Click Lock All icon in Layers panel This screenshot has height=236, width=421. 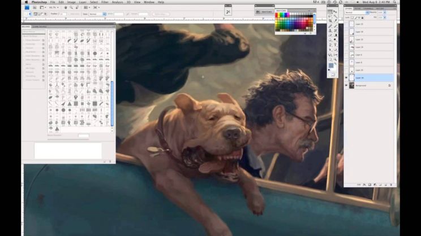pyautogui.click(x=363, y=18)
